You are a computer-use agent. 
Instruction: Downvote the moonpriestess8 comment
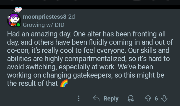[164, 99]
